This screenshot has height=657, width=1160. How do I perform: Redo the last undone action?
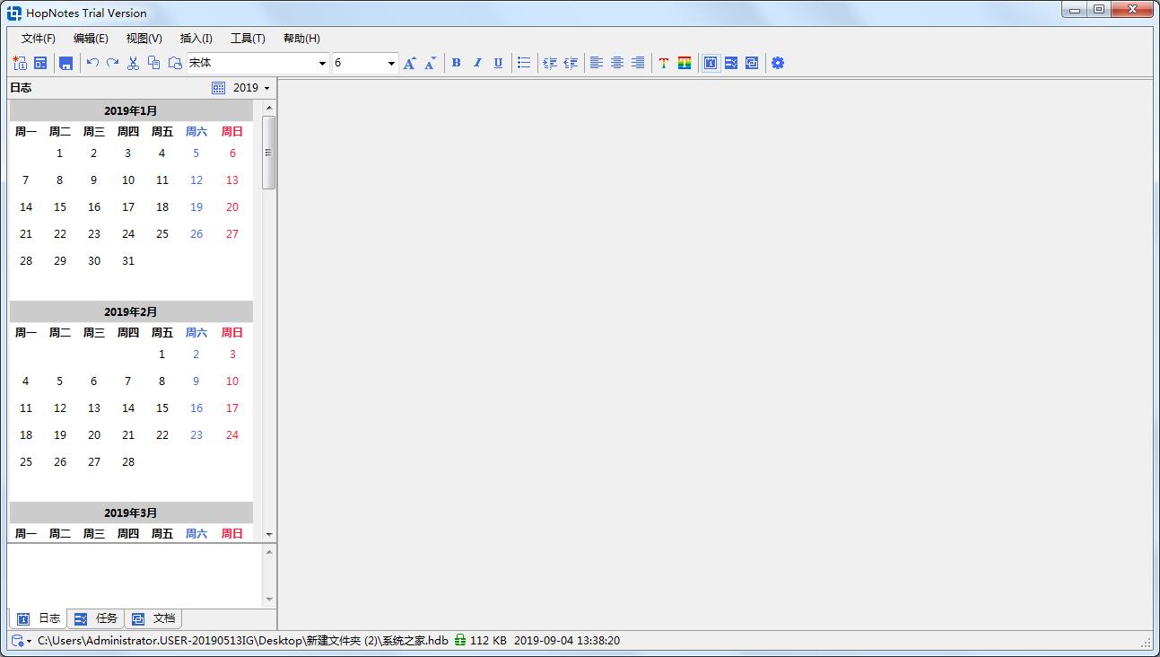pyautogui.click(x=113, y=63)
